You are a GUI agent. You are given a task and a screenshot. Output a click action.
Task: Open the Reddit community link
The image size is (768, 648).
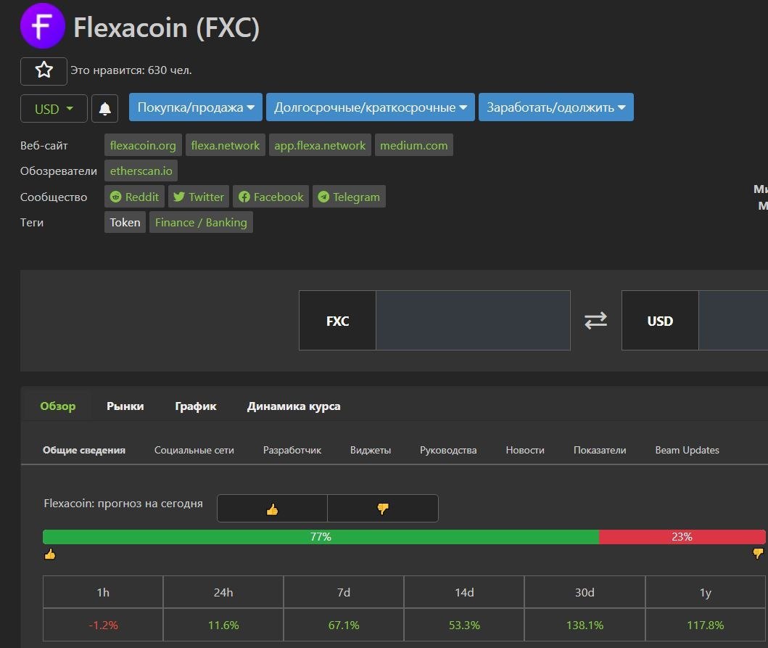coord(135,197)
